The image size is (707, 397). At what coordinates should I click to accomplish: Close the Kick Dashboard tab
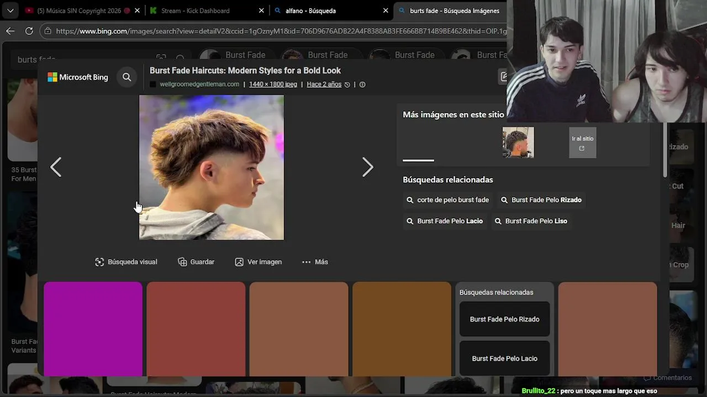point(262,10)
